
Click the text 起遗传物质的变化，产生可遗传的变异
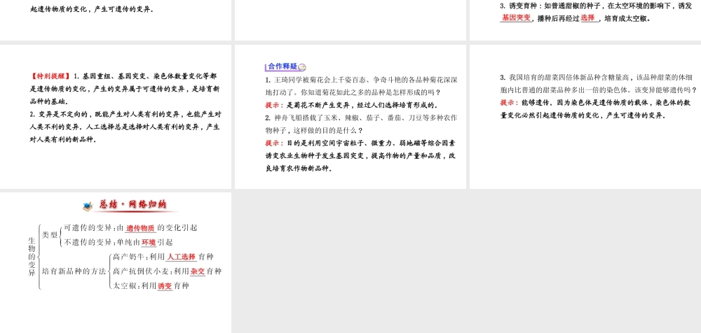92,8
